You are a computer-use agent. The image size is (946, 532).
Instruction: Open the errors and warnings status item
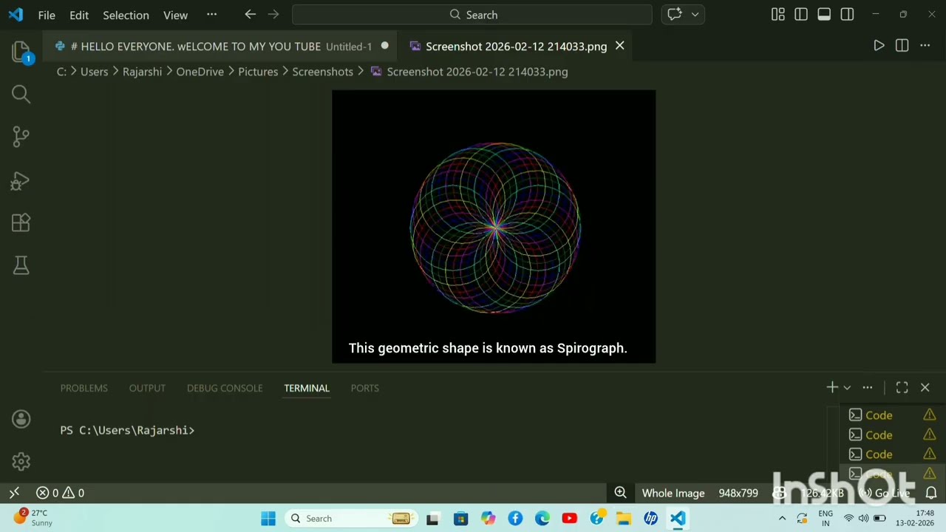(61, 493)
